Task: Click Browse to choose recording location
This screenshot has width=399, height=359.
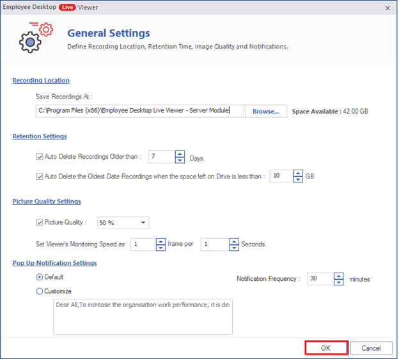Action: pos(265,111)
